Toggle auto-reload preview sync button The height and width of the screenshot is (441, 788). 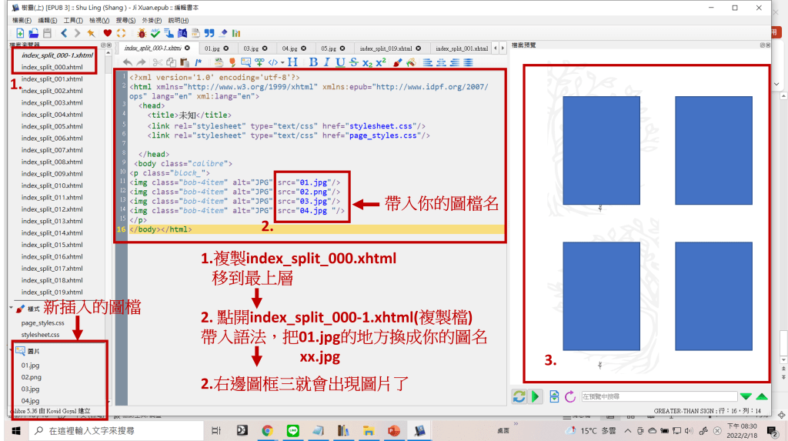click(519, 396)
